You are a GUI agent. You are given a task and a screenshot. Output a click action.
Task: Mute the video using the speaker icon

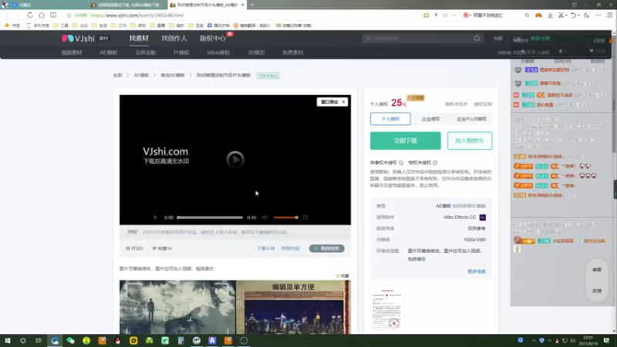click(x=265, y=217)
